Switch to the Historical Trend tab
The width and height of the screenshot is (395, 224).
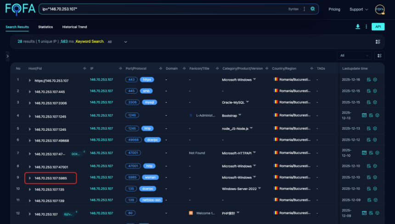pos(74,27)
